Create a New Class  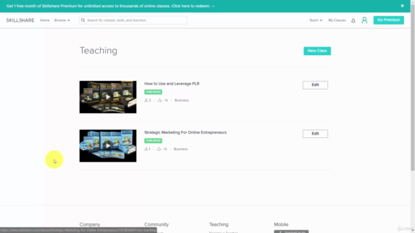(x=317, y=50)
